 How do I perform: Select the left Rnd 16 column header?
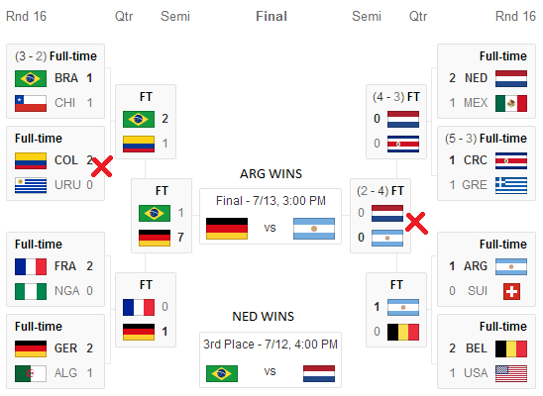click(x=27, y=16)
